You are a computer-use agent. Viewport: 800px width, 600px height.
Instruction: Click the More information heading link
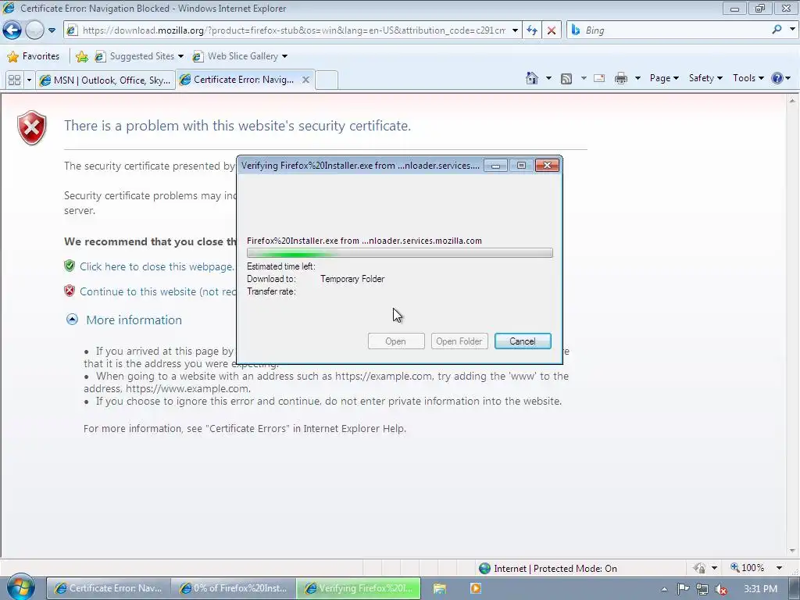click(134, 320)
